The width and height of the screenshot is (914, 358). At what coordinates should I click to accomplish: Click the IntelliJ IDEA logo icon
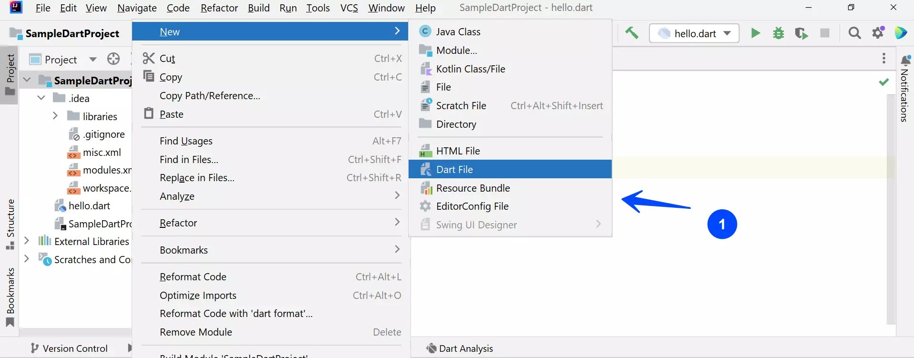[x=16, y=7]
